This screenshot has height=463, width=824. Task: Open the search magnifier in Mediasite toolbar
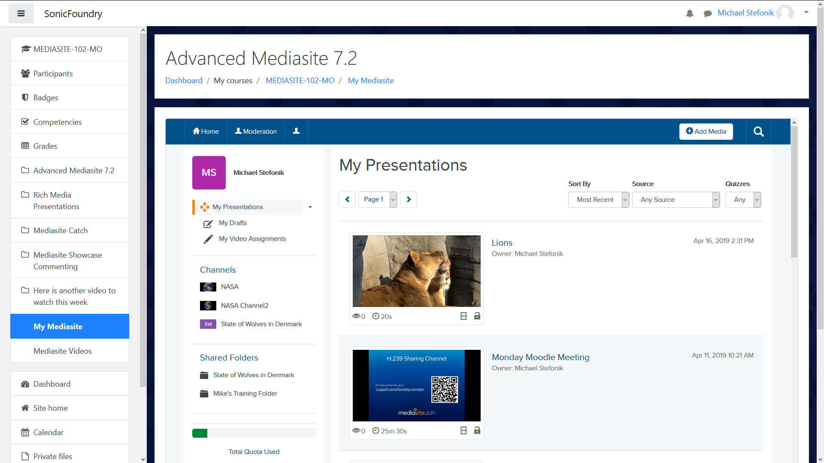pyautogui.click(x=758, y=132)
